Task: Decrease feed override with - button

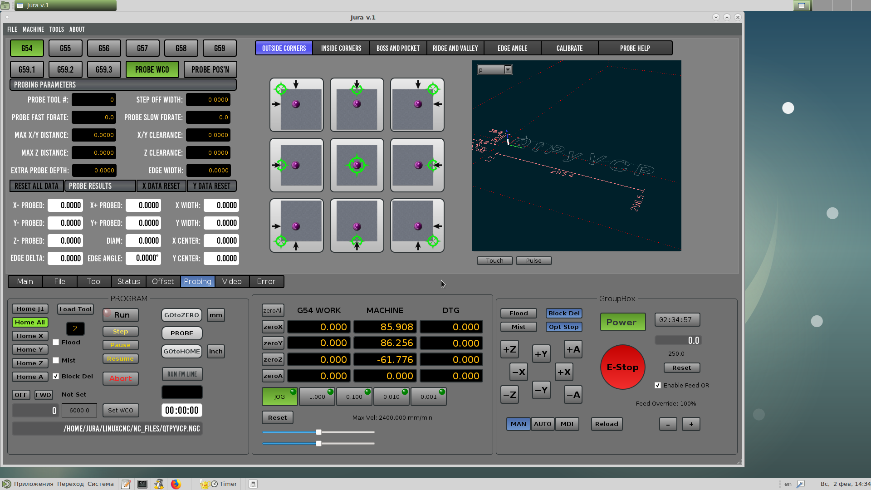Action: coord(668,424)
